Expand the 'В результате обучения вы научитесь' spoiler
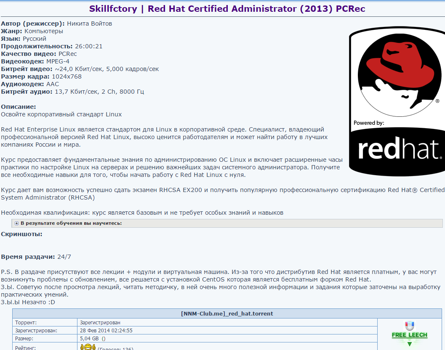This screenshot has height=350, width=445. (227, 223)
